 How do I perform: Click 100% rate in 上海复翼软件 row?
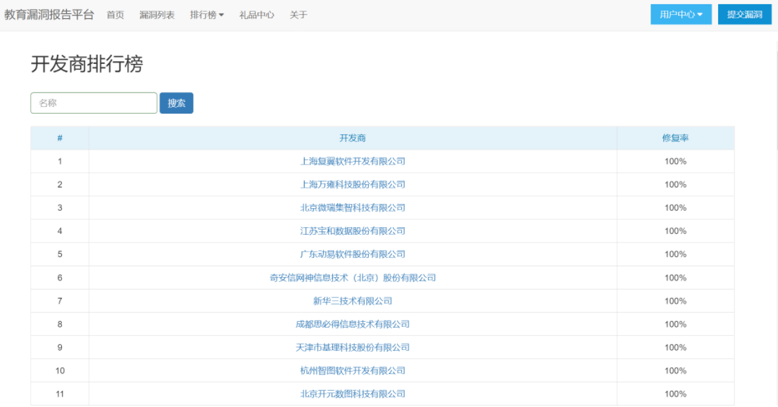pyautogui.click(x=675, y=162)
